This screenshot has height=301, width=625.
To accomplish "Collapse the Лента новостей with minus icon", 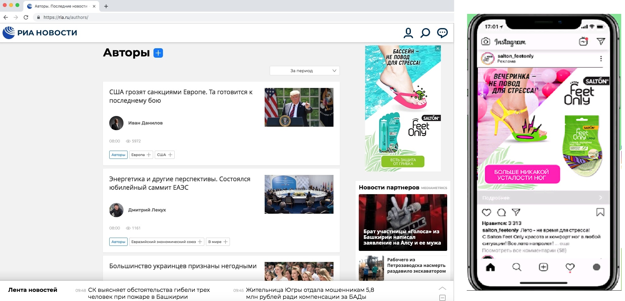I will tap(442, 298).
